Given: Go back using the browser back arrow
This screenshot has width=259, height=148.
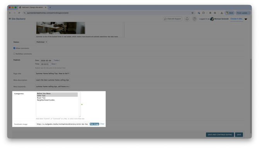Looking at the screenshot, I should coord(10,13).
